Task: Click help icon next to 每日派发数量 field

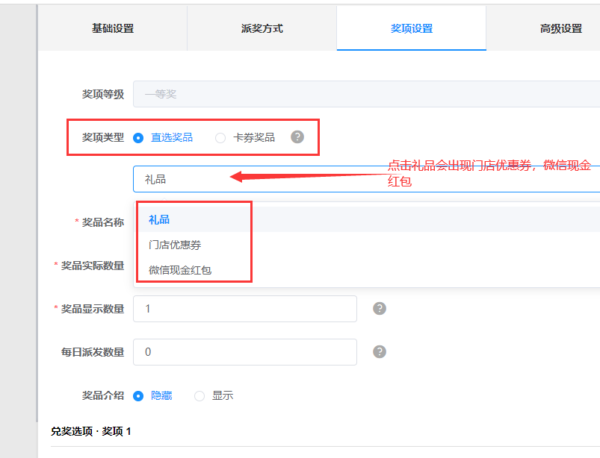Action: click(x=380, y=352)
